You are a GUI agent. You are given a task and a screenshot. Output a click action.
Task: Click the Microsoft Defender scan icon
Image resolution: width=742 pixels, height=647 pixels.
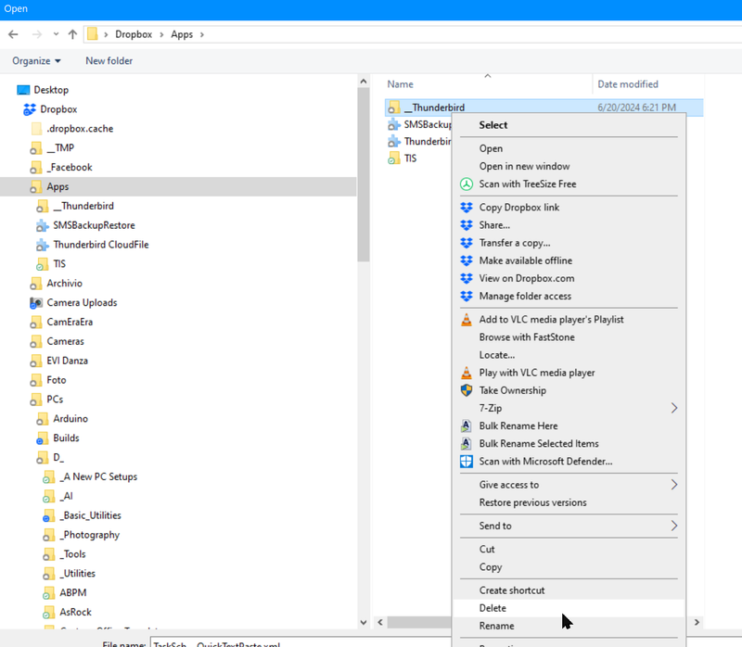pyautogui.click(x=467, y=462)
